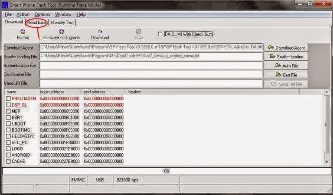Click the Firmware -> Upgrade icon
Image resolution: width=333 pixels, height=195 pixels.
(62, 34)
